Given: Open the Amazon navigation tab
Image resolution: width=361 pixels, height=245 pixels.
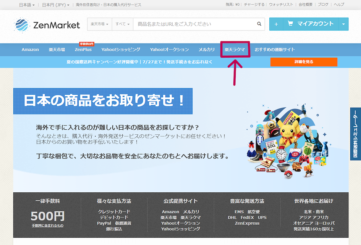Looking at the screenshot, I should coord(30,50).
